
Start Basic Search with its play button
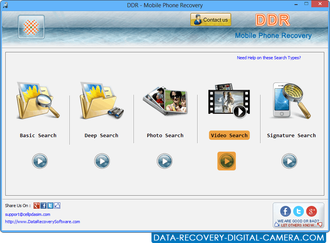point(40,161)
